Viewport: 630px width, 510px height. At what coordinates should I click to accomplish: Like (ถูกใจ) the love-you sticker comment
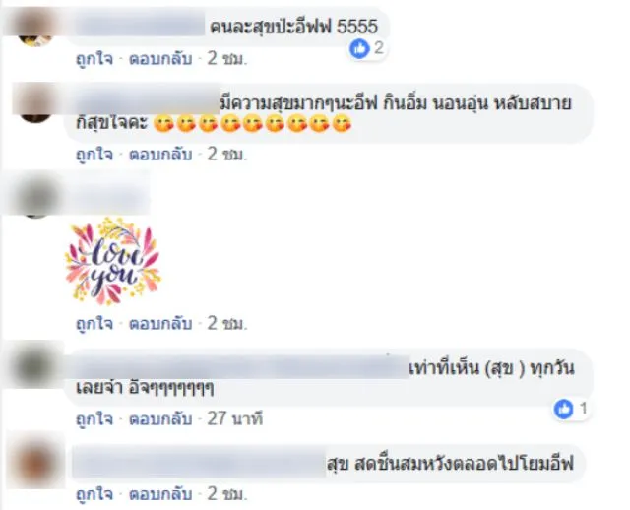(x=94, y=324)
